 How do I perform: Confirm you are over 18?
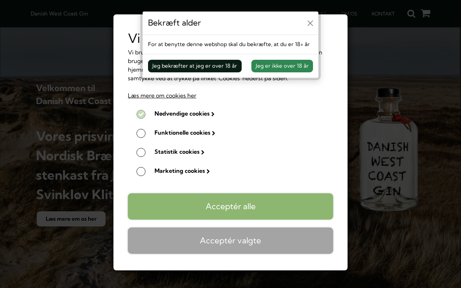coord(194,66)
